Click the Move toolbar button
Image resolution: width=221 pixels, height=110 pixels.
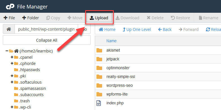(75, 18)
